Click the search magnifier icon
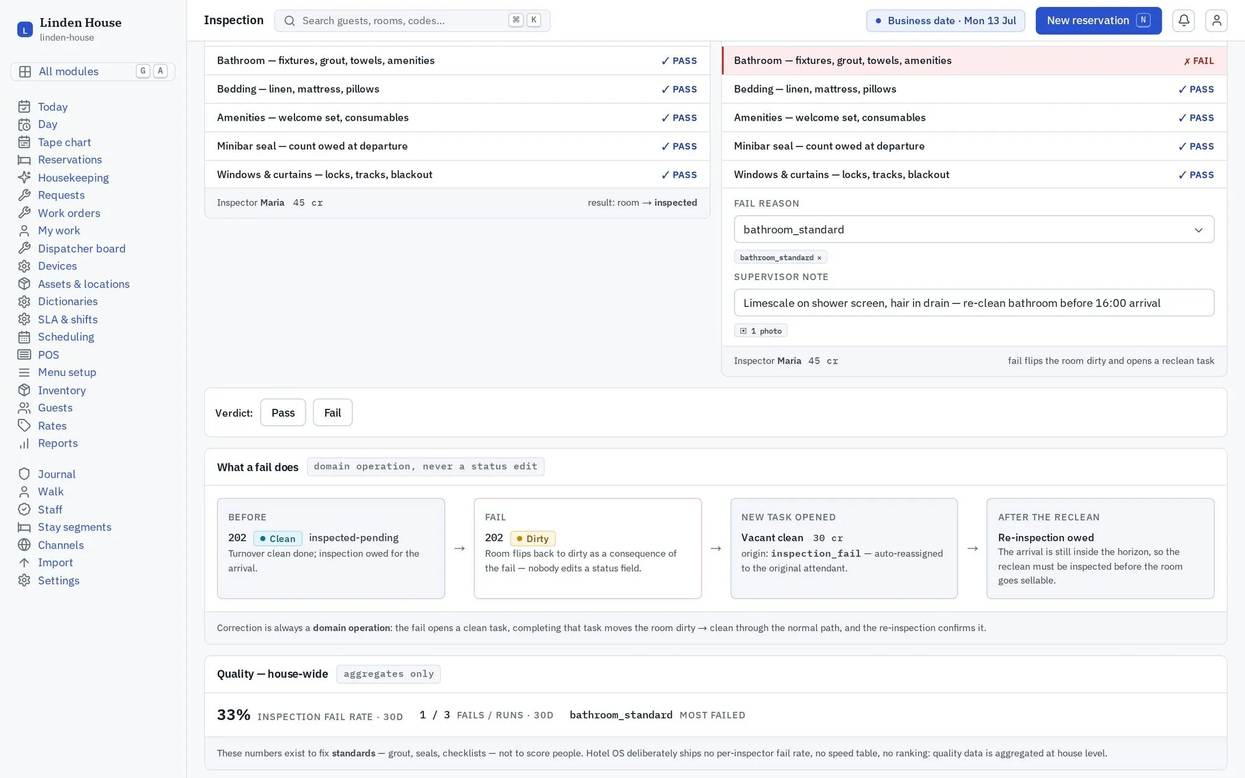 (x=289, y=21)
